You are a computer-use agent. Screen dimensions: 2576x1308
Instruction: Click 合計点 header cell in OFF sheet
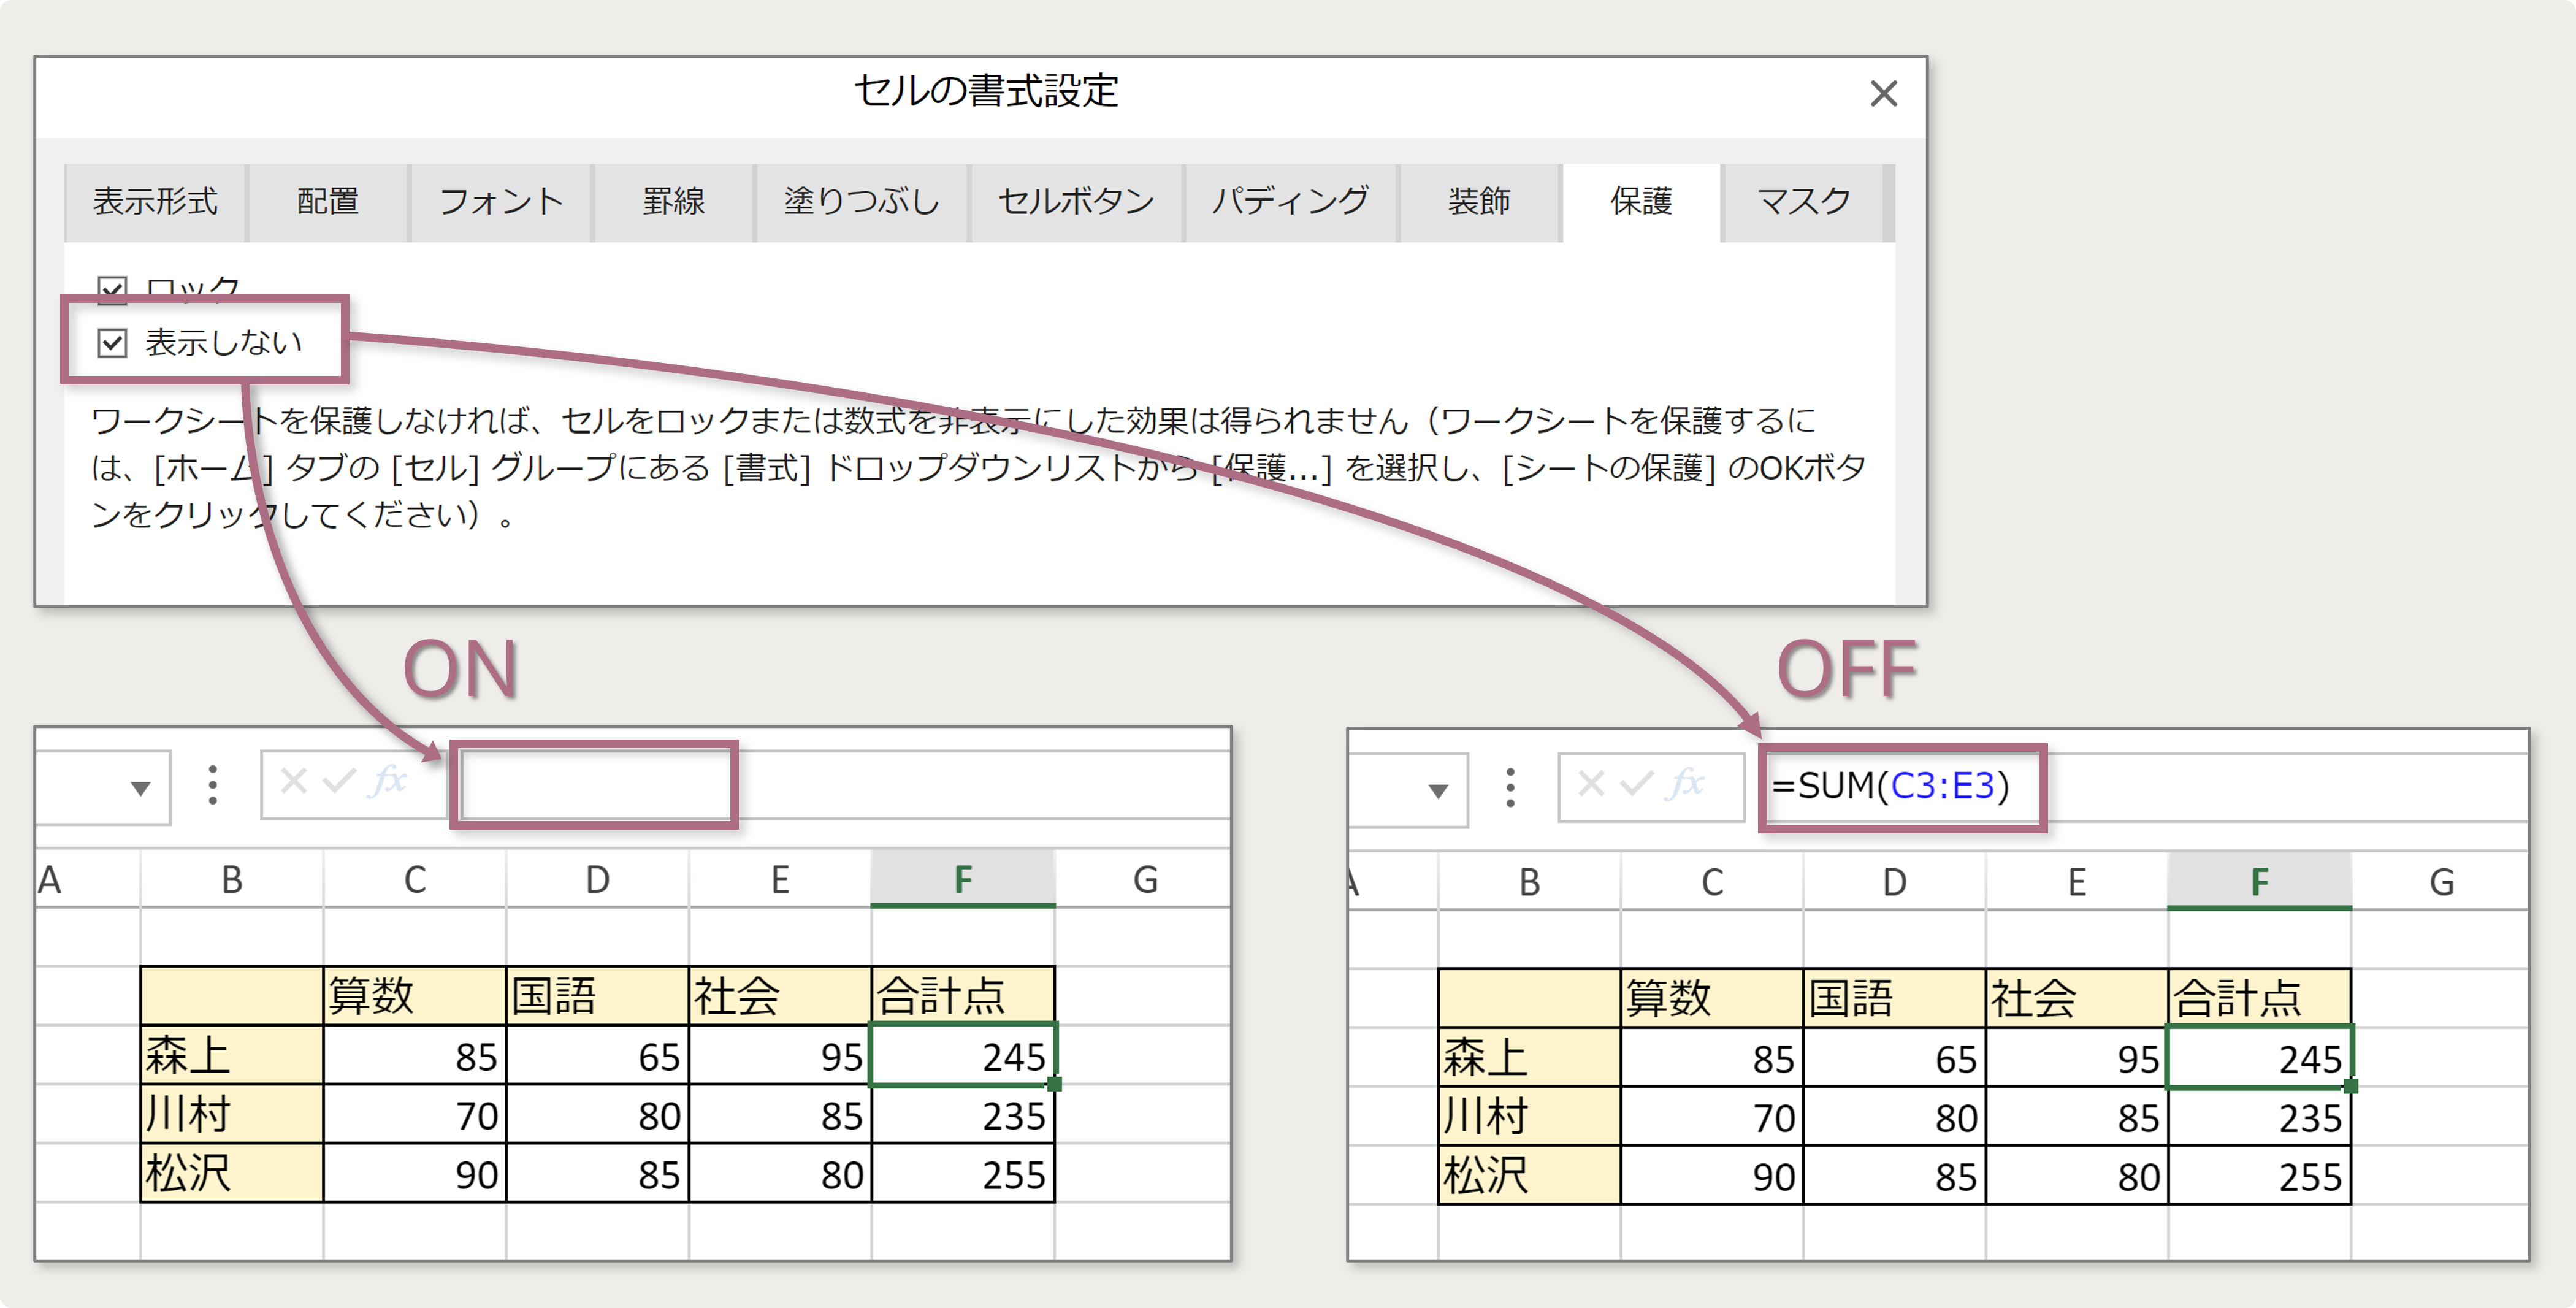coord(2259,998)
